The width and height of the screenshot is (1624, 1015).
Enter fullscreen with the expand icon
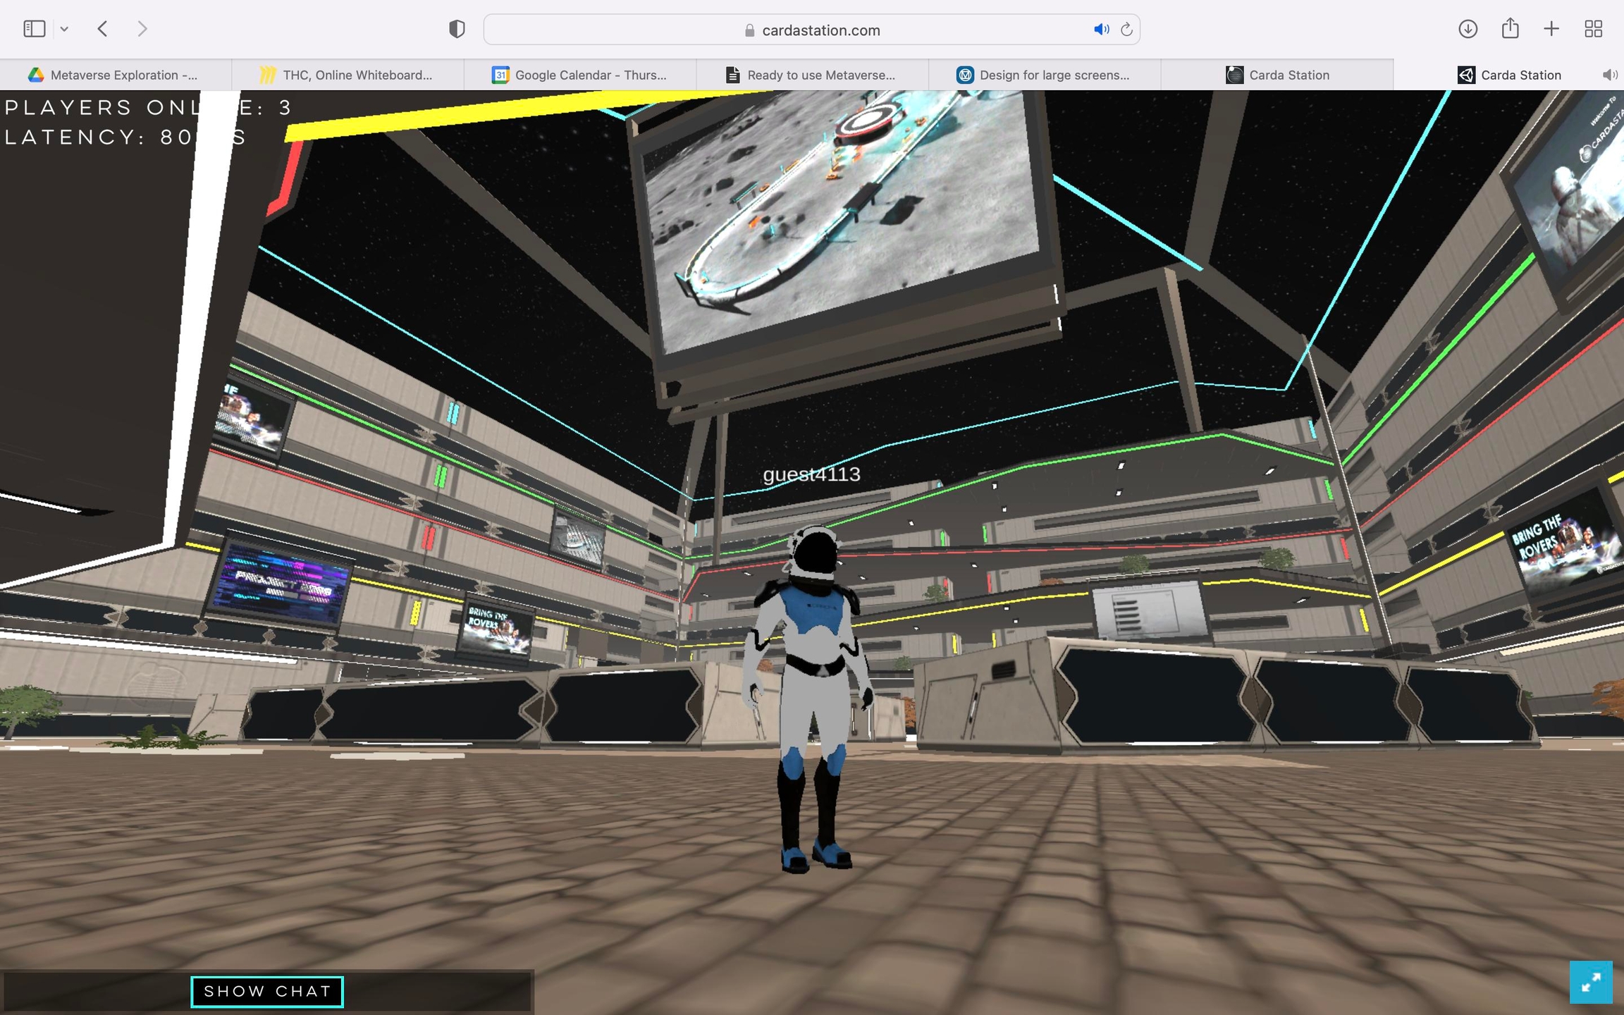pyautogui.click(x=1591, y=982)
